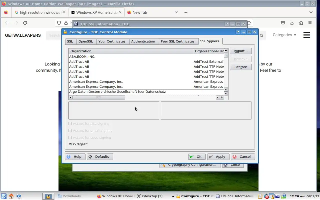This screenshot has height=200, width=320.
Task: Click the Save to Pocket icon
Action: pyautogui.click(x=283, y=23)
